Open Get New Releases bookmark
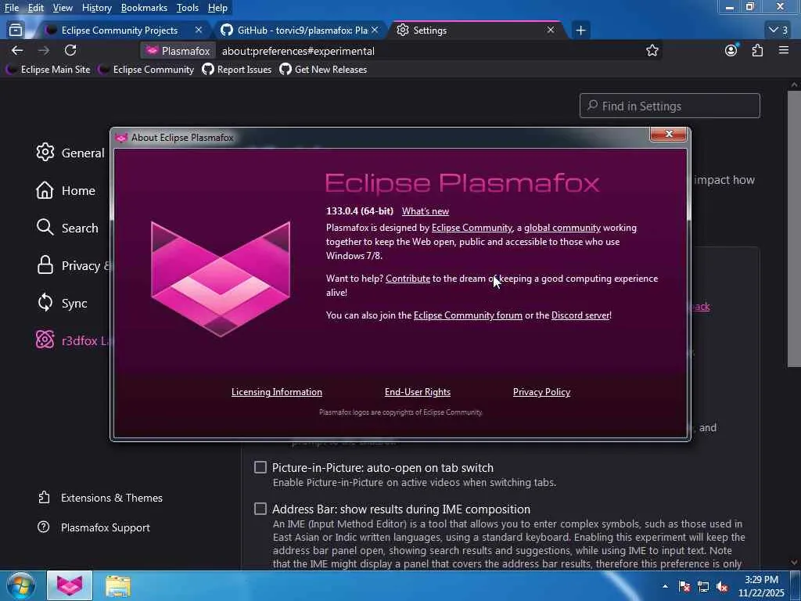The width and height of the screenshot is (801, 601). coord(323,70)
